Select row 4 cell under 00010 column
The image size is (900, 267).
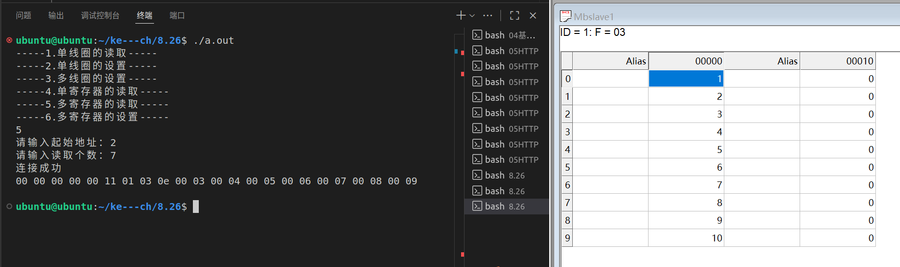click(x=838, y=149)
